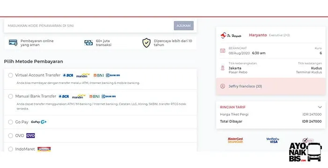Click departure point Pasar Rebo

238,72
